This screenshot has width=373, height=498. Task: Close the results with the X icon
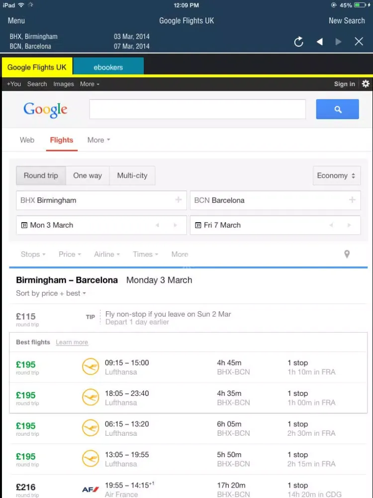[359, 42]
